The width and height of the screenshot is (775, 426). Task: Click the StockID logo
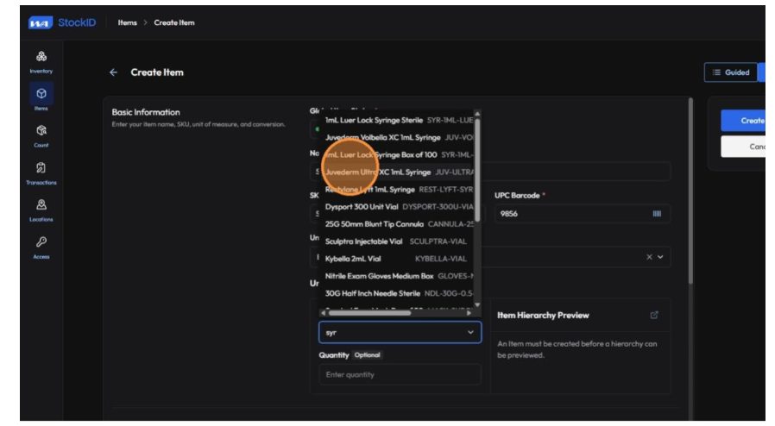click(x=62, y=22)
